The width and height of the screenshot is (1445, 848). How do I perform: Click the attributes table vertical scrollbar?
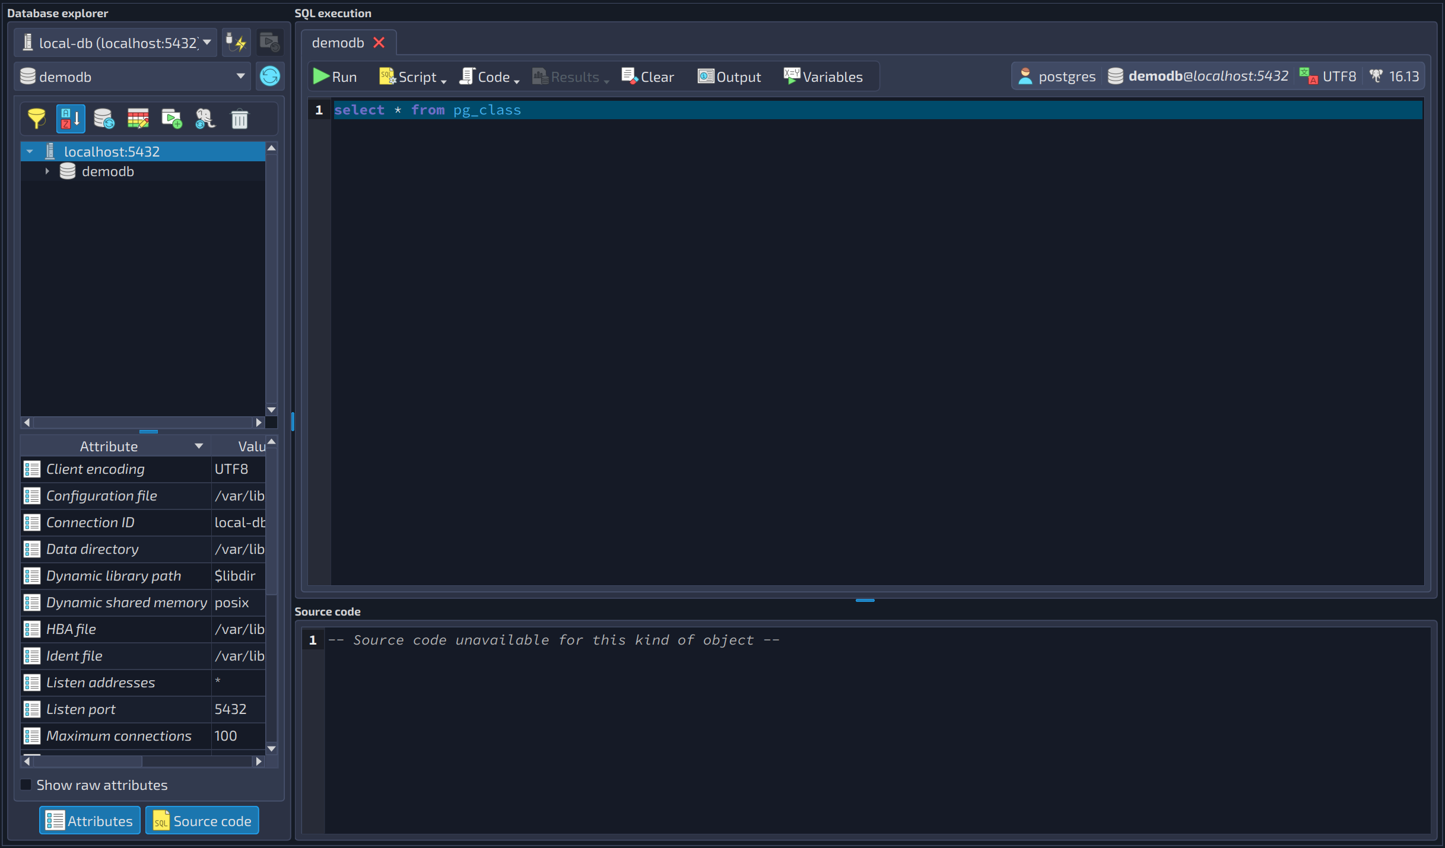coord(272,596)
